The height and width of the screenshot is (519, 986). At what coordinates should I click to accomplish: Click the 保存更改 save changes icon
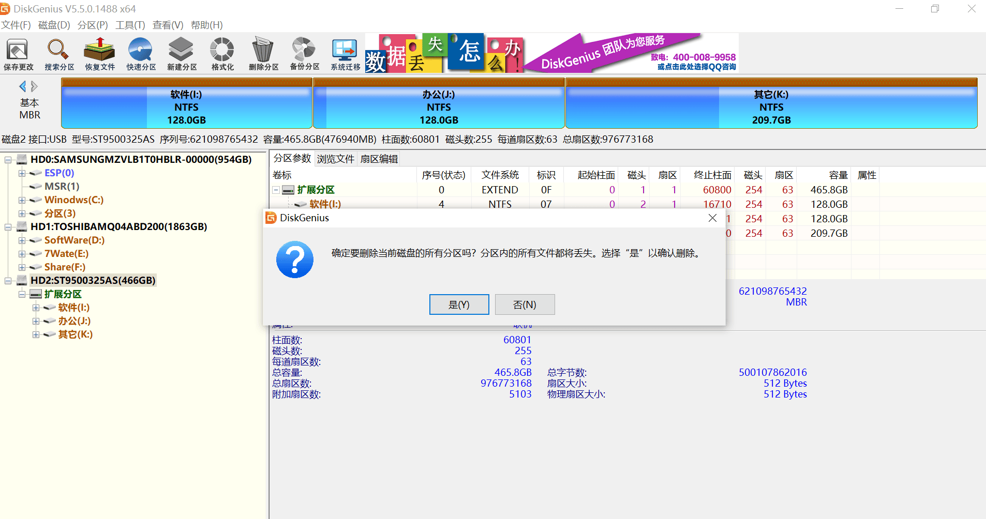click(x=18, y=54)
